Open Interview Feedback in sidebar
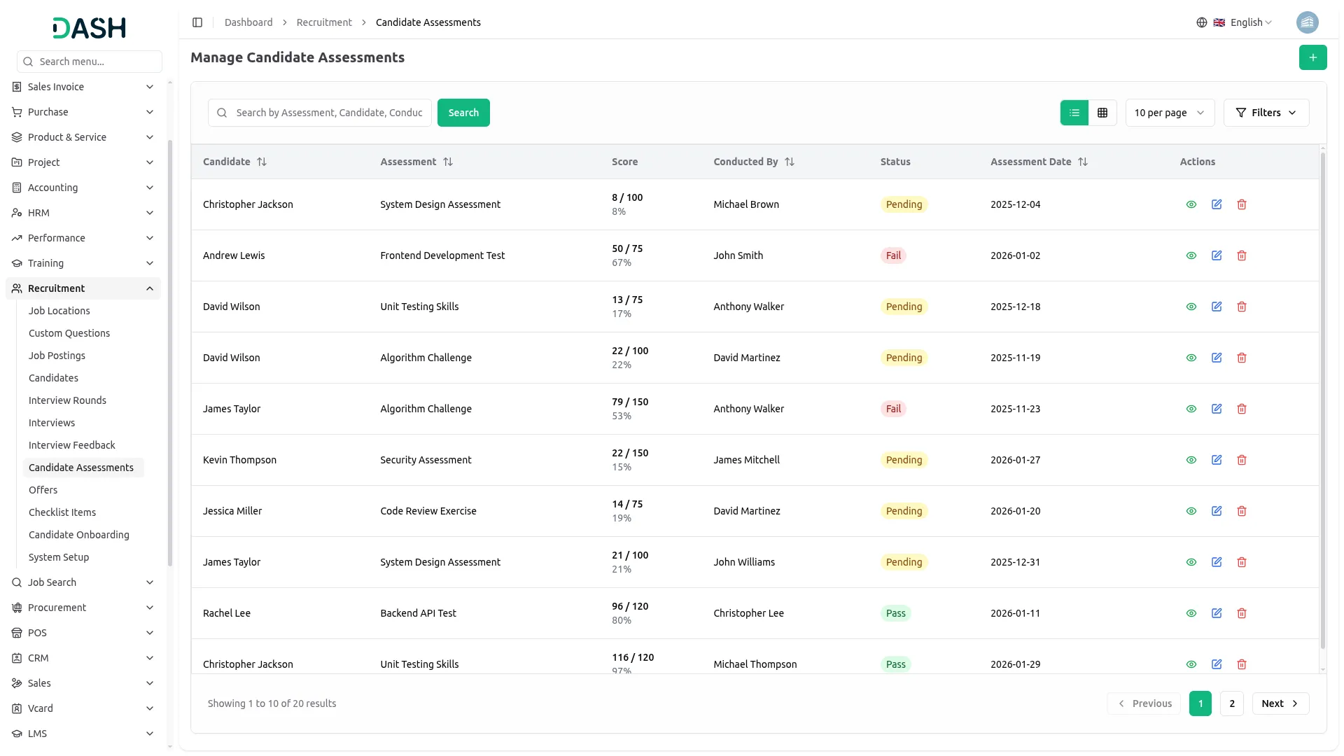Image resolution: width=1344 pixels, height=756 pixels. (72, 445)
